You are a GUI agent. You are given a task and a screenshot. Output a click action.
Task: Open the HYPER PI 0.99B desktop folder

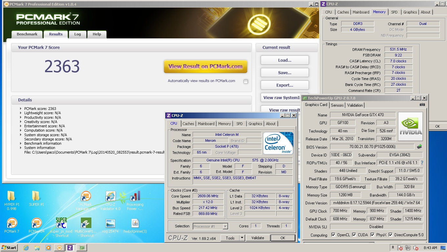click(x=12, y=200)
